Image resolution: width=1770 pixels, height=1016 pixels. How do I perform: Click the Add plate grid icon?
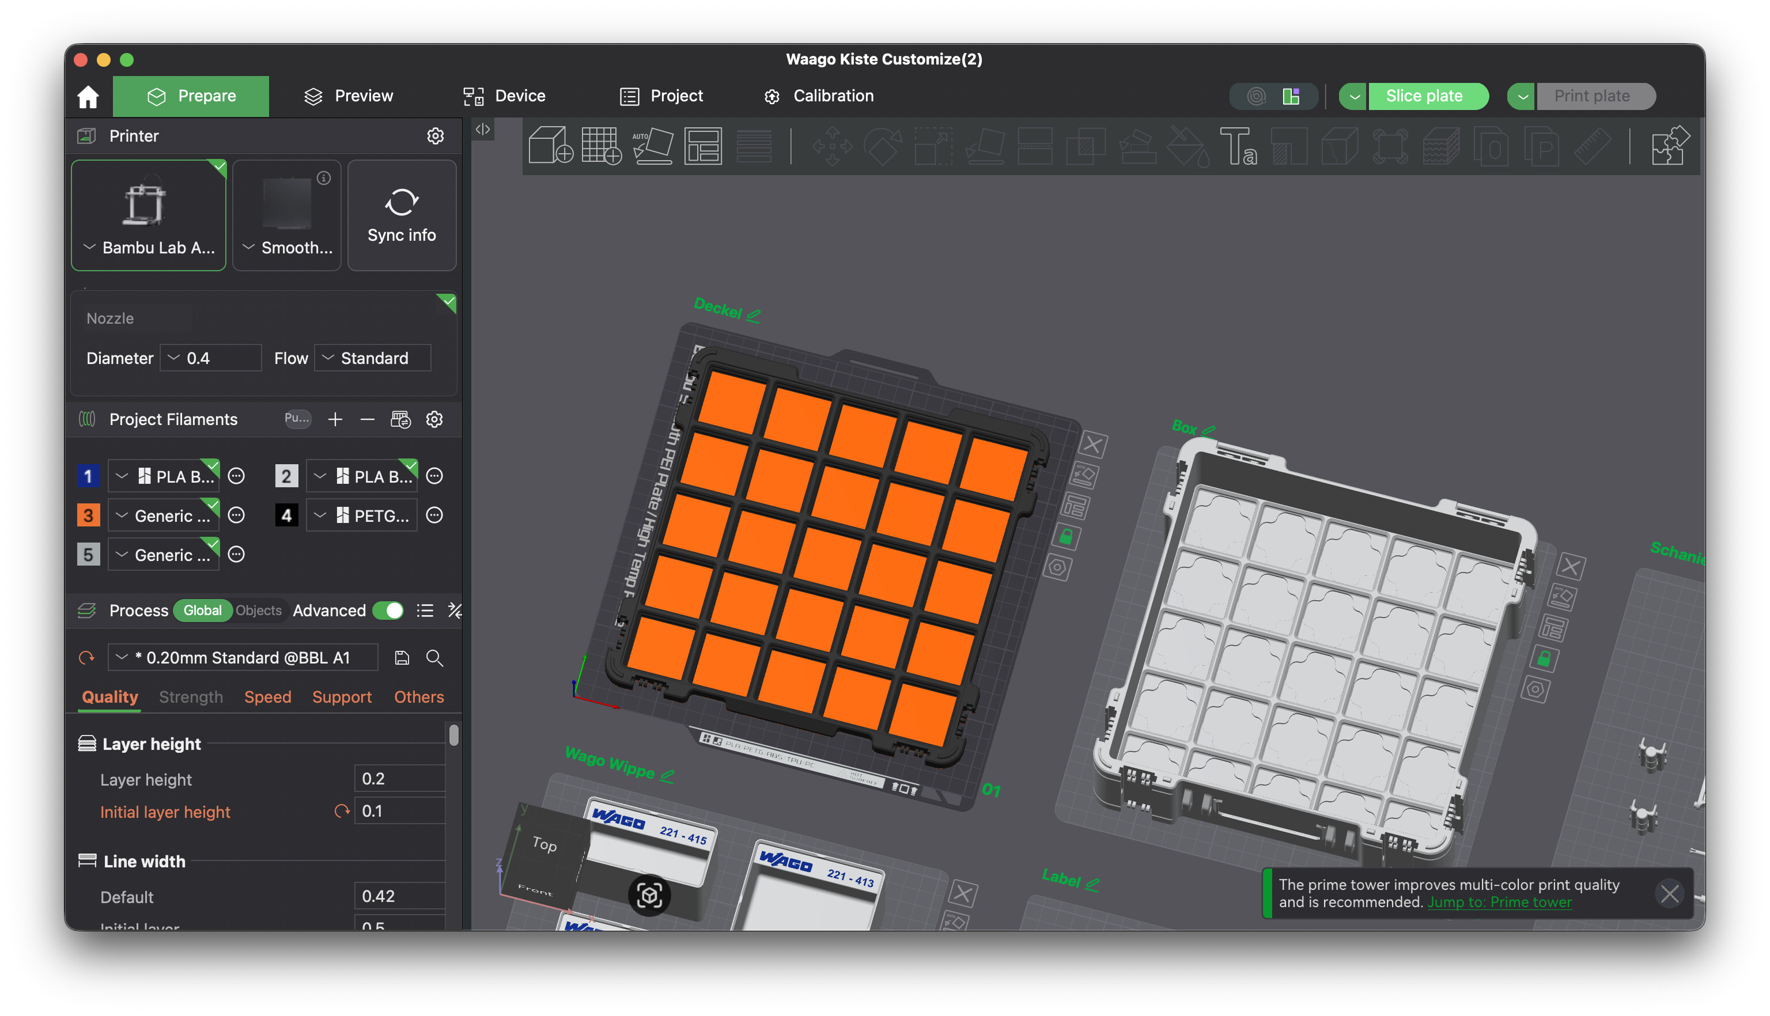point(602,145)
